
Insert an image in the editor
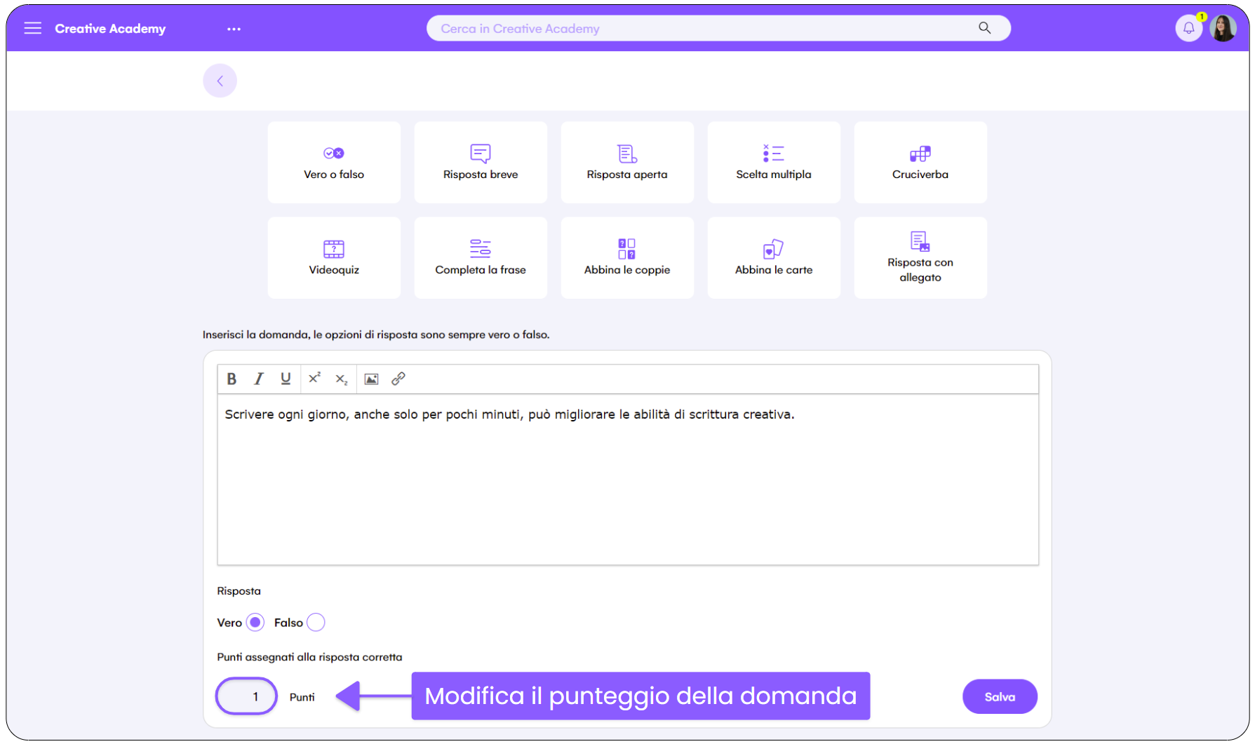pyautogui.click(x=372, y=379)
